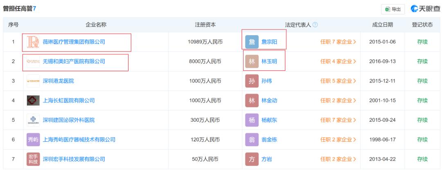Click the 无锡和美妇产医院 logo icon
This screenshot has width=442, height=170.
pos(33,62)
